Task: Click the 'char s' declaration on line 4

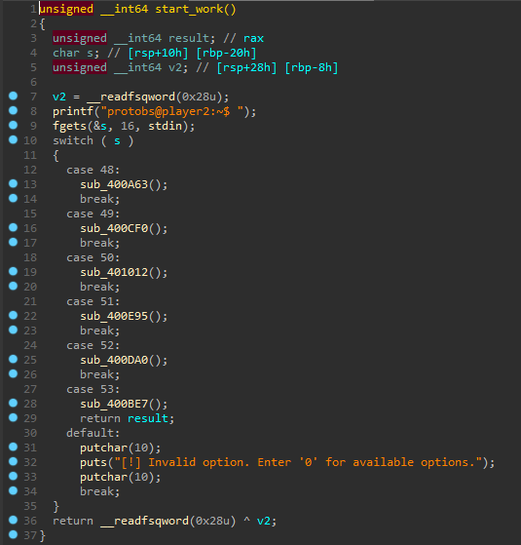Action: click(x=76, y=53)
